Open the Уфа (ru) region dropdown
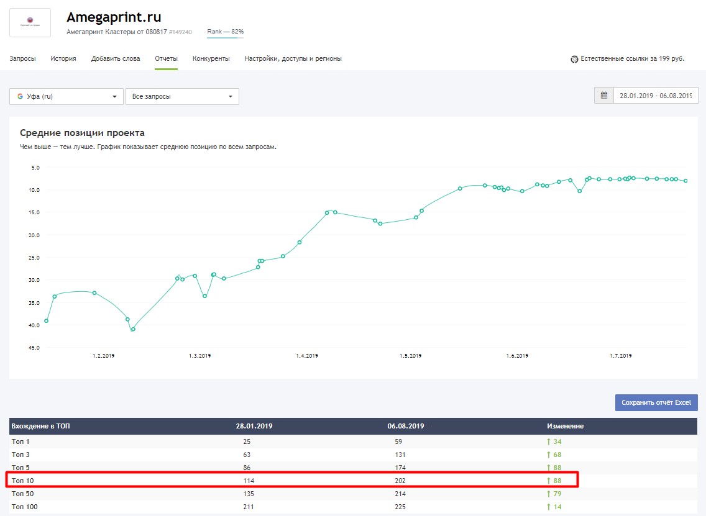Screen dimensions: 706x516 [66, 96]
